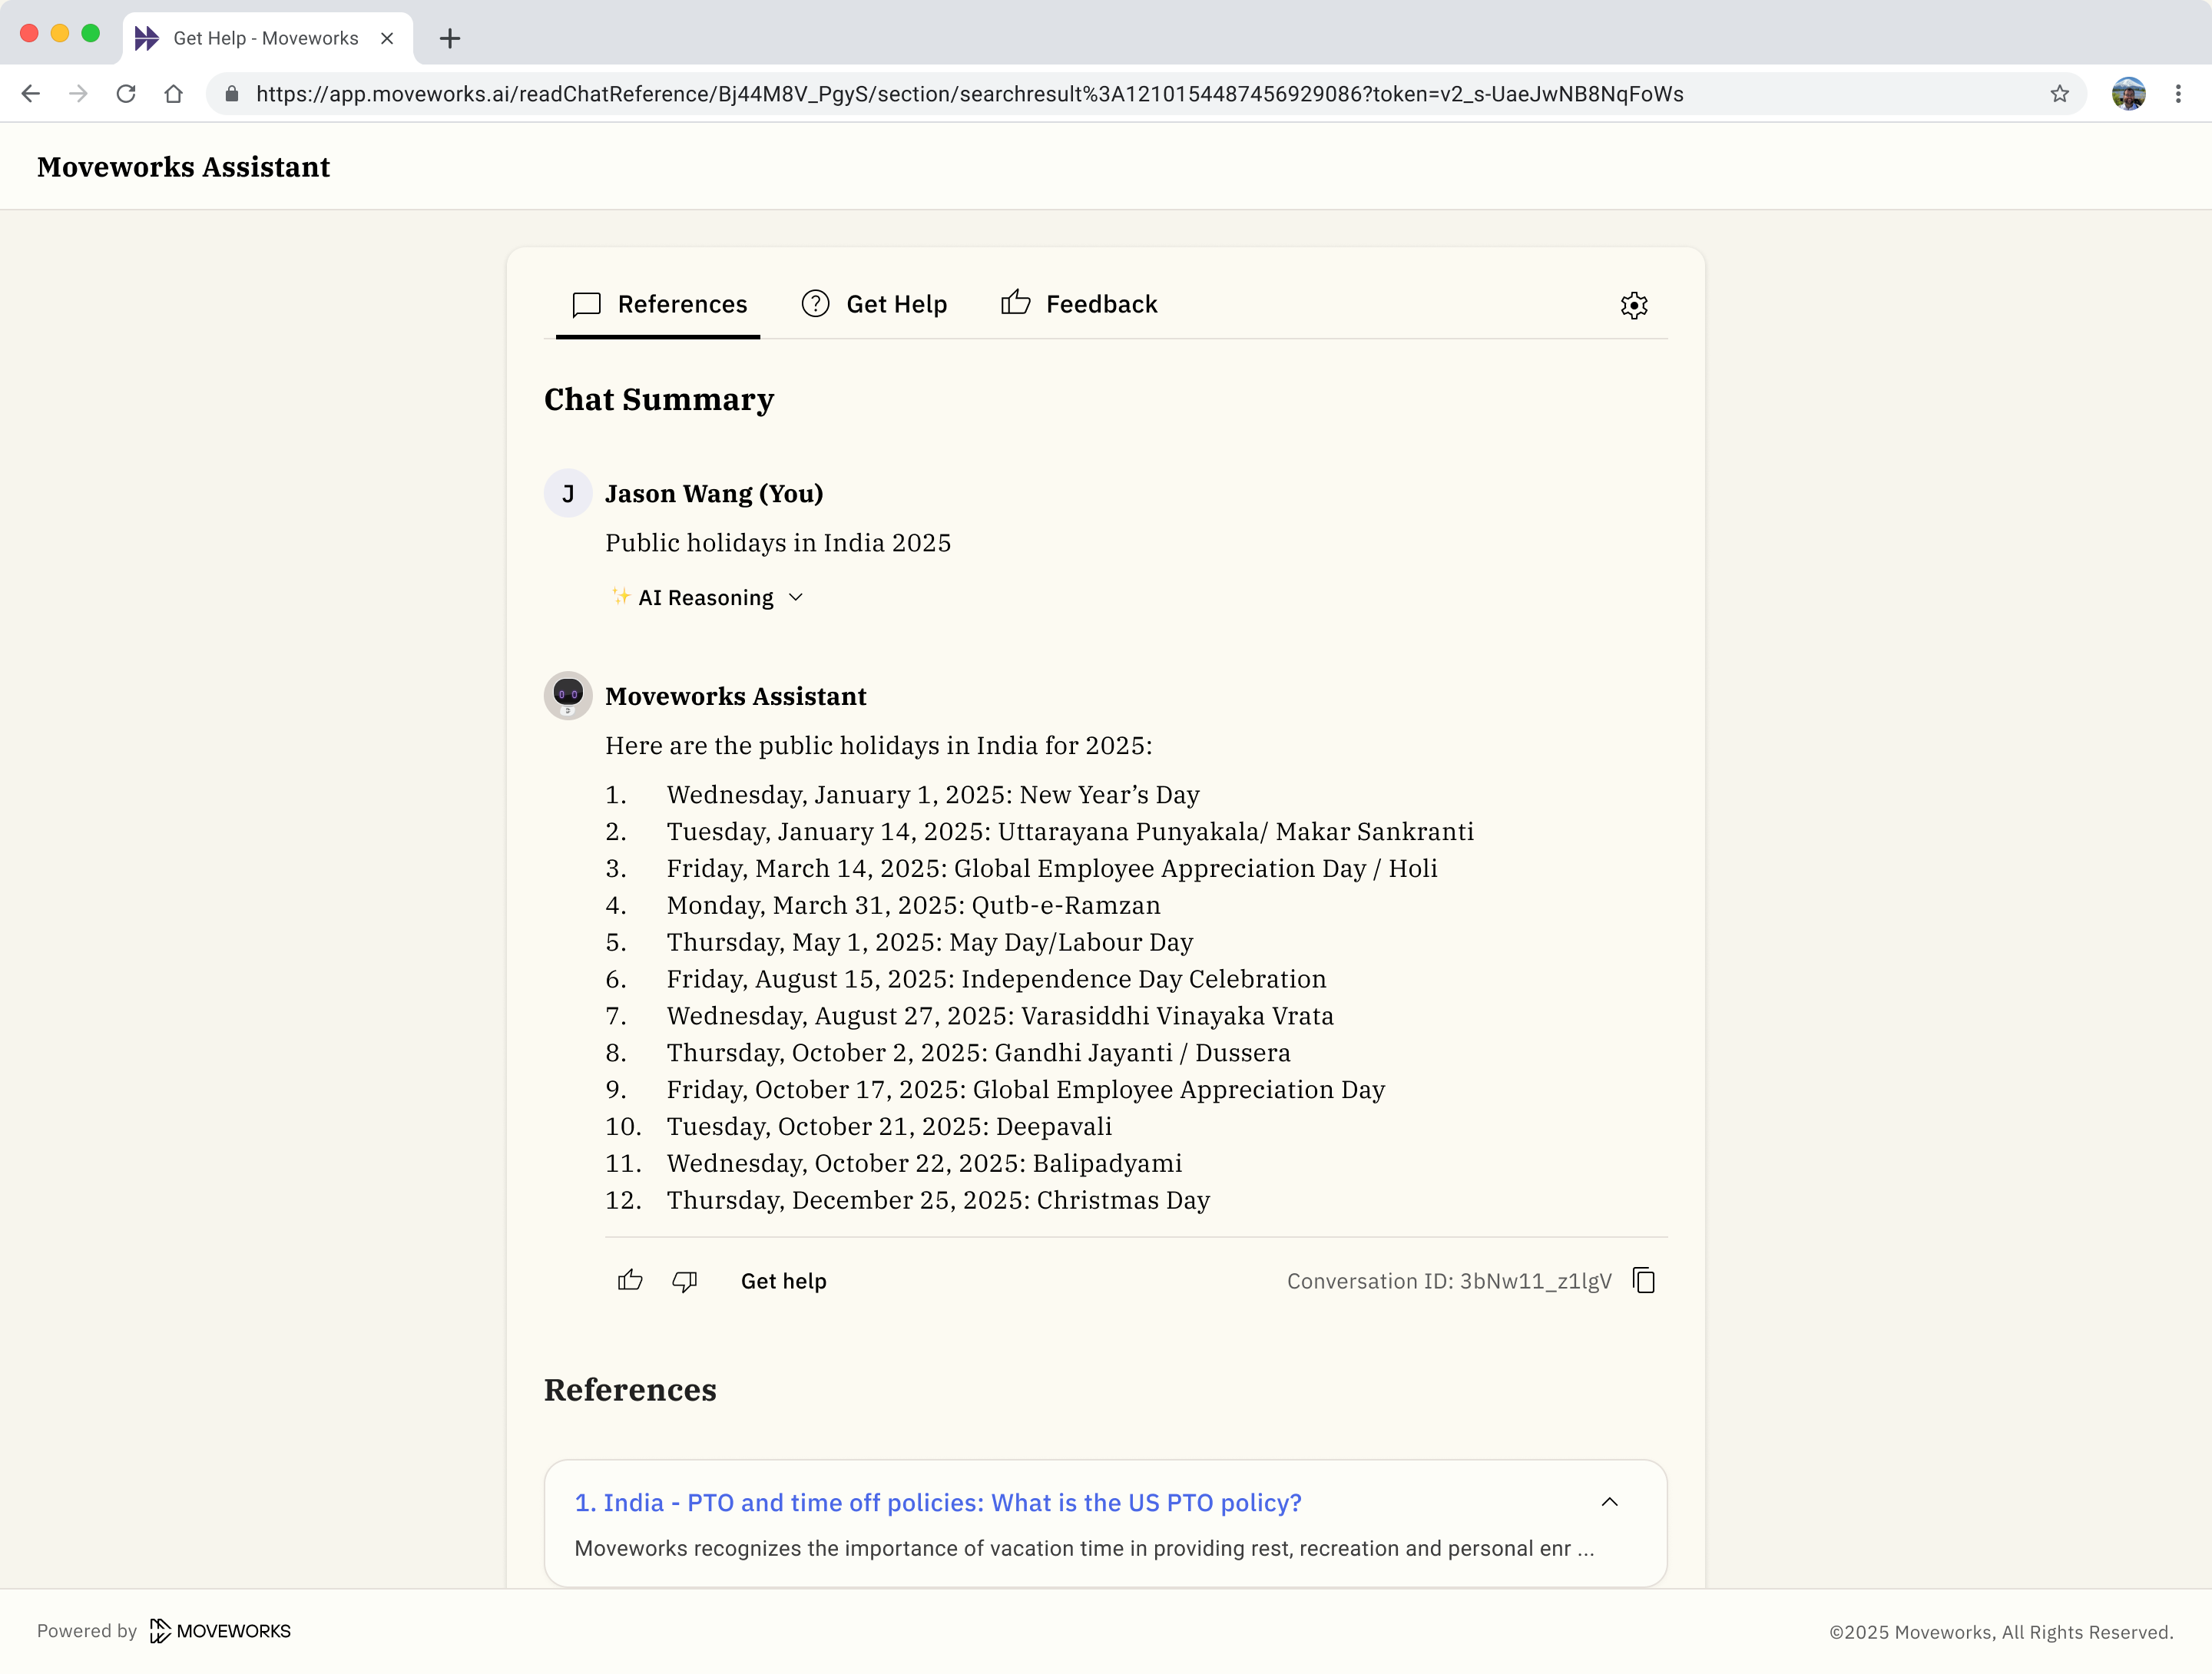Open the settings gear icon
The height and width of the screenshot is (1674, 2212).
[x=1633, y=305]
